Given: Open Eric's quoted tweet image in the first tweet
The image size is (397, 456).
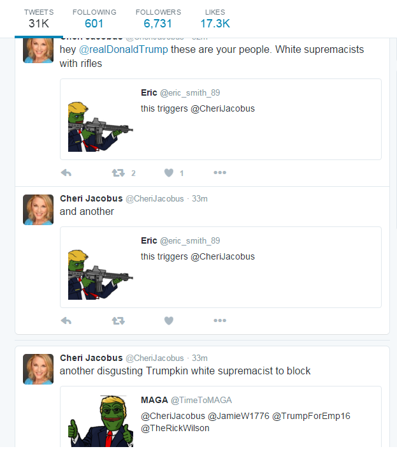Looking at the screenshot, I should coord(101,126).
